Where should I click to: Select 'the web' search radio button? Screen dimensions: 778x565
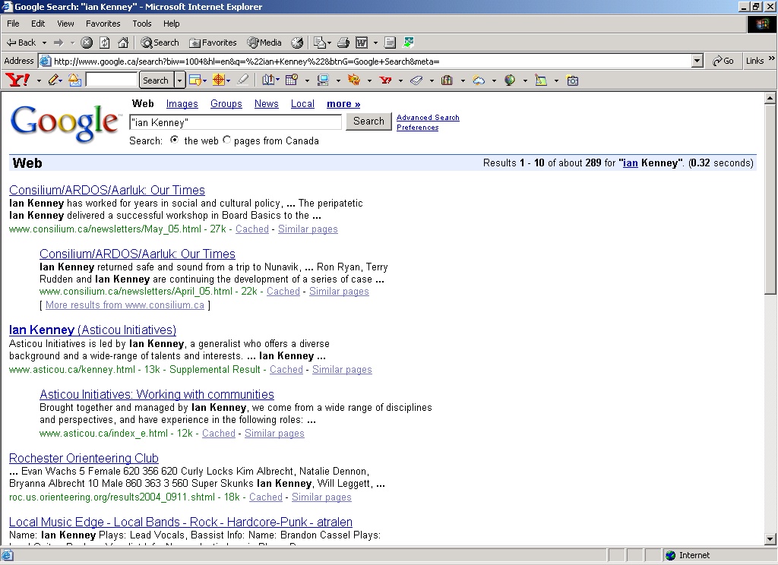click(174, 140)
